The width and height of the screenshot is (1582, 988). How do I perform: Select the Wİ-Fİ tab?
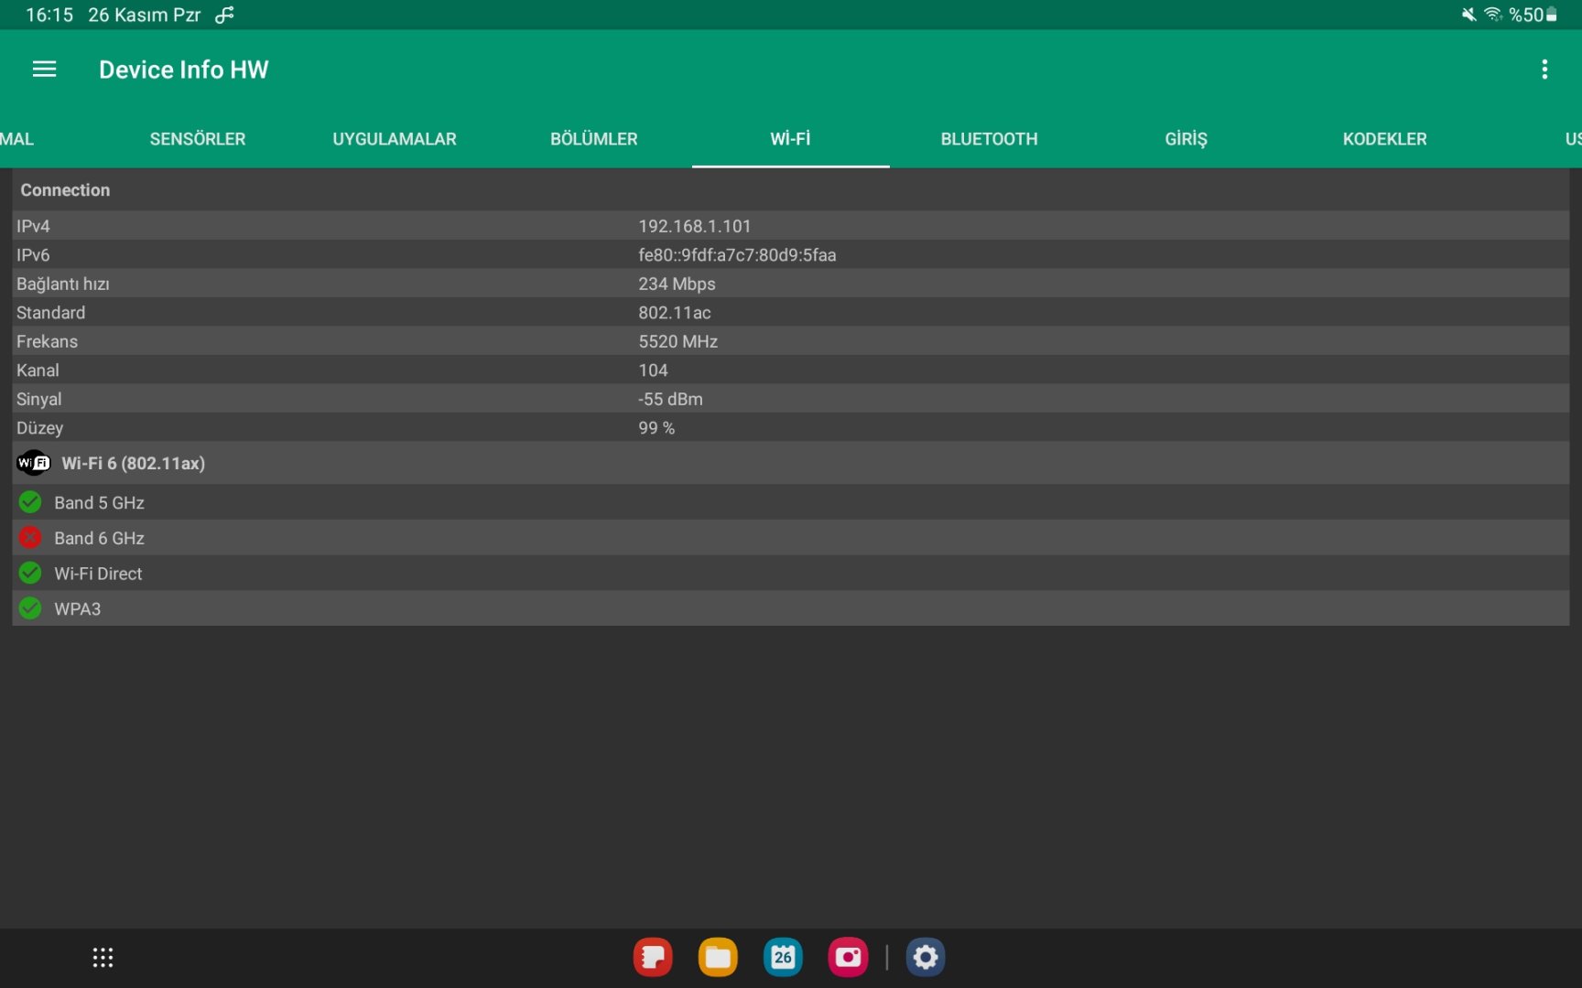790,139
